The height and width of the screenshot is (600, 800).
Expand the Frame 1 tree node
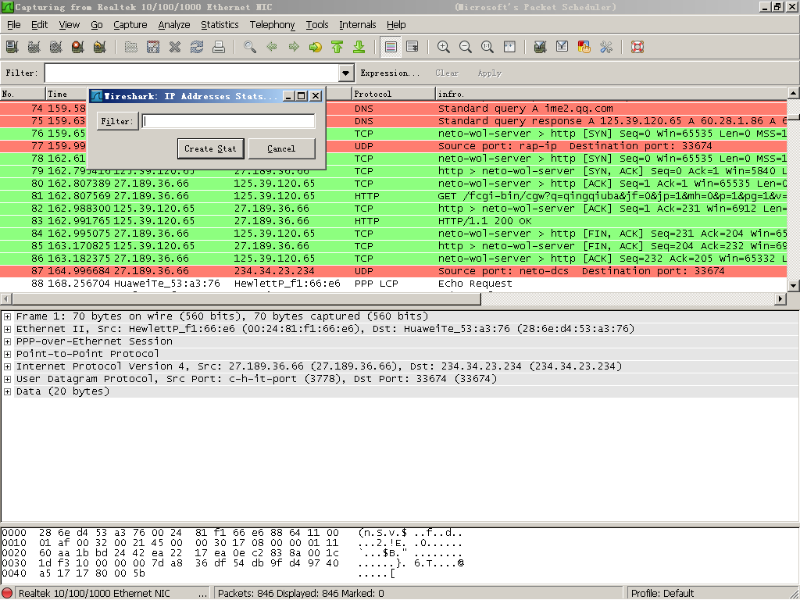click(x=8, y=316)
